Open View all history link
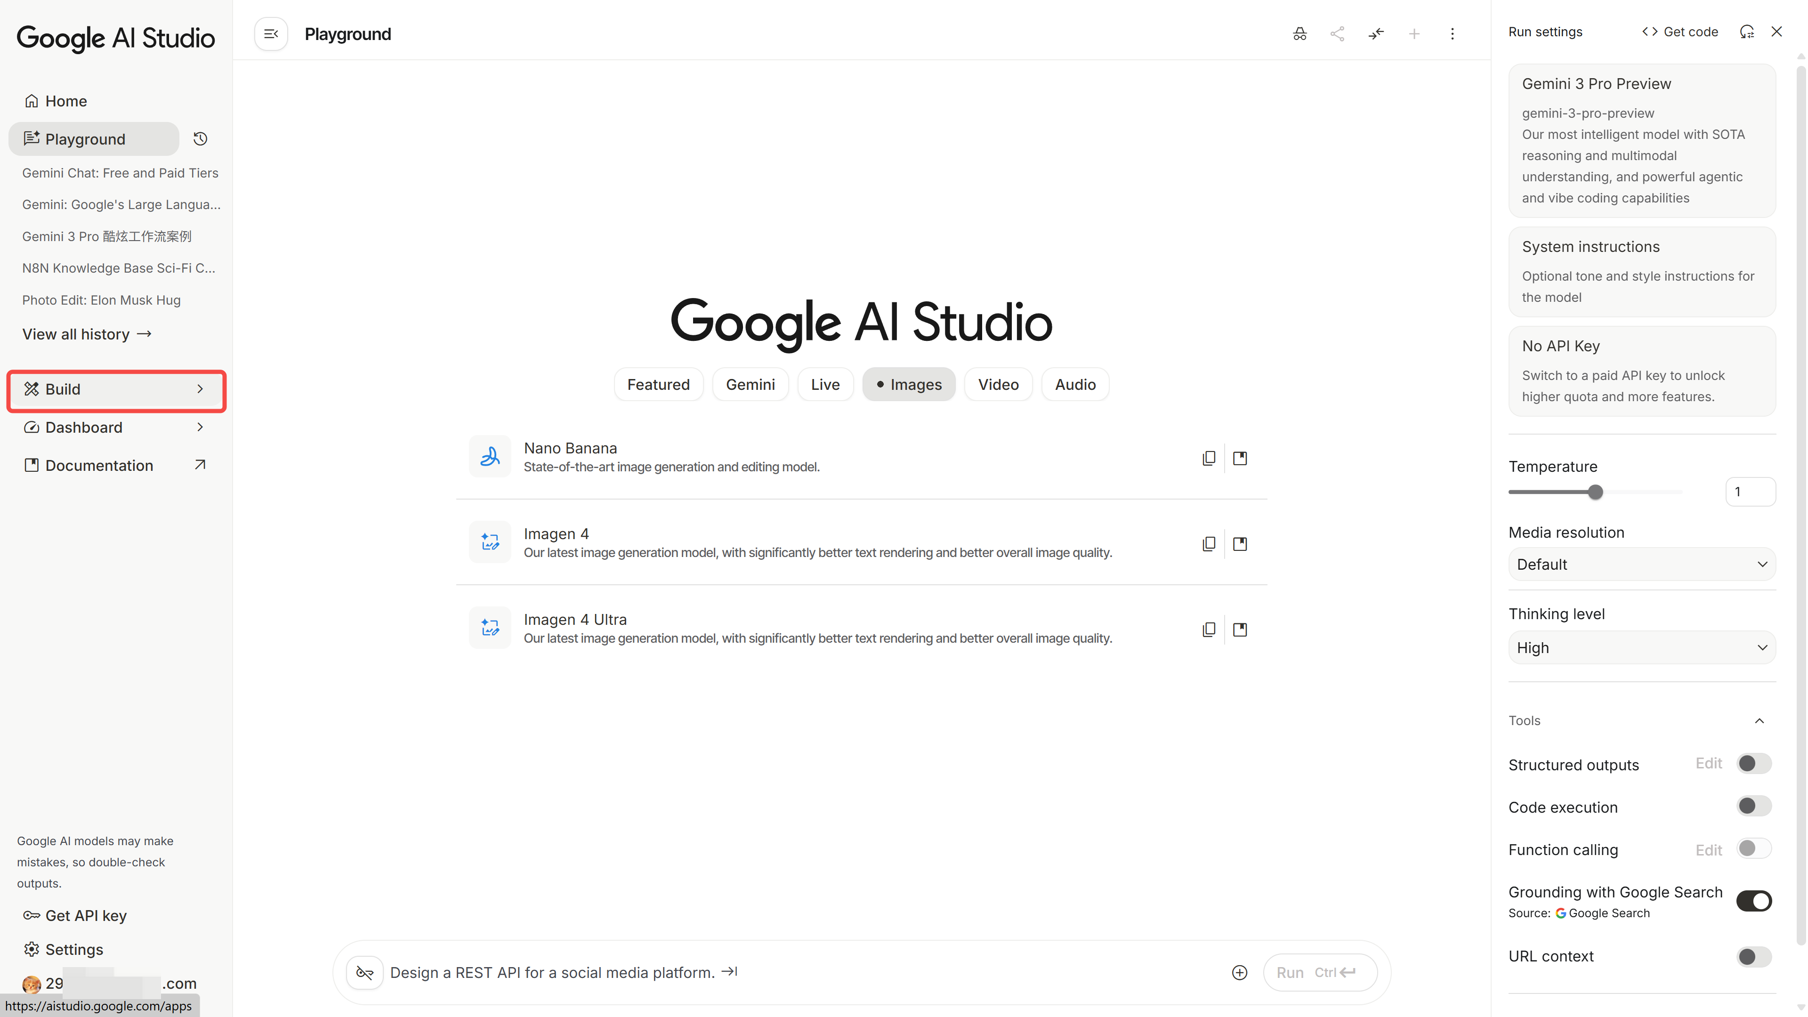The image size is (1808, 1017). (87, 334)
